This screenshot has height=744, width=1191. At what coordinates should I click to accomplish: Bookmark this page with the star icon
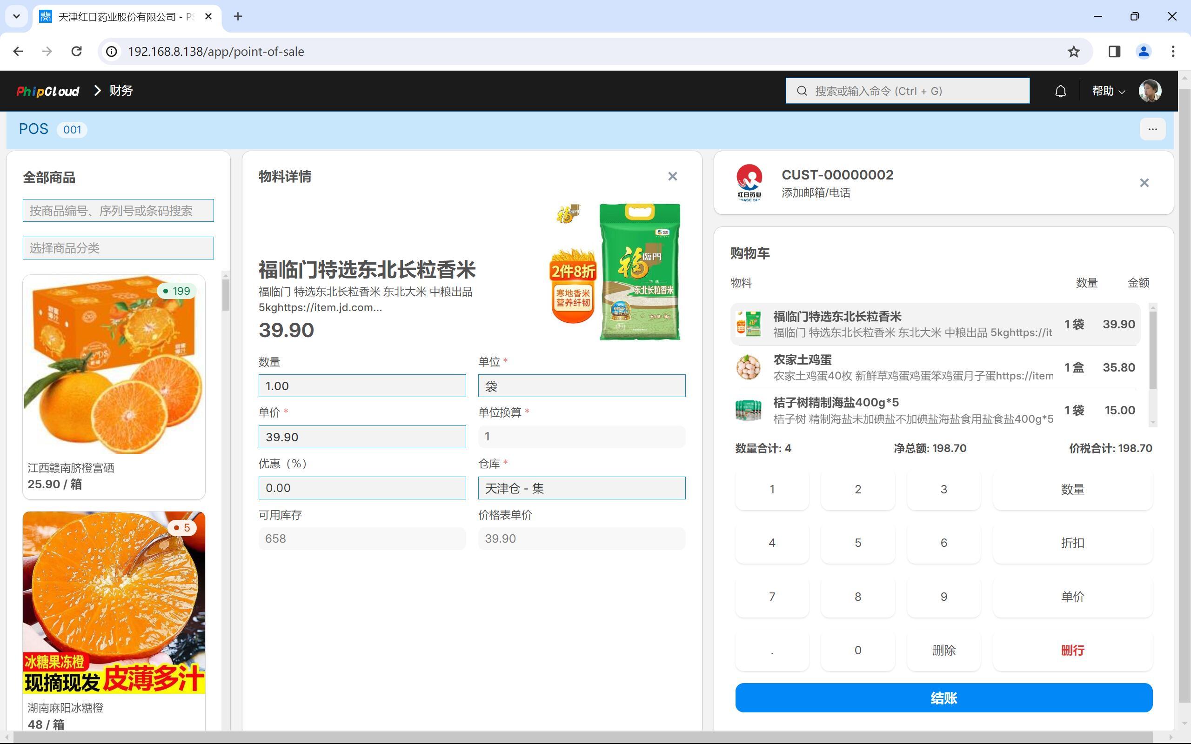[1073, 52]
